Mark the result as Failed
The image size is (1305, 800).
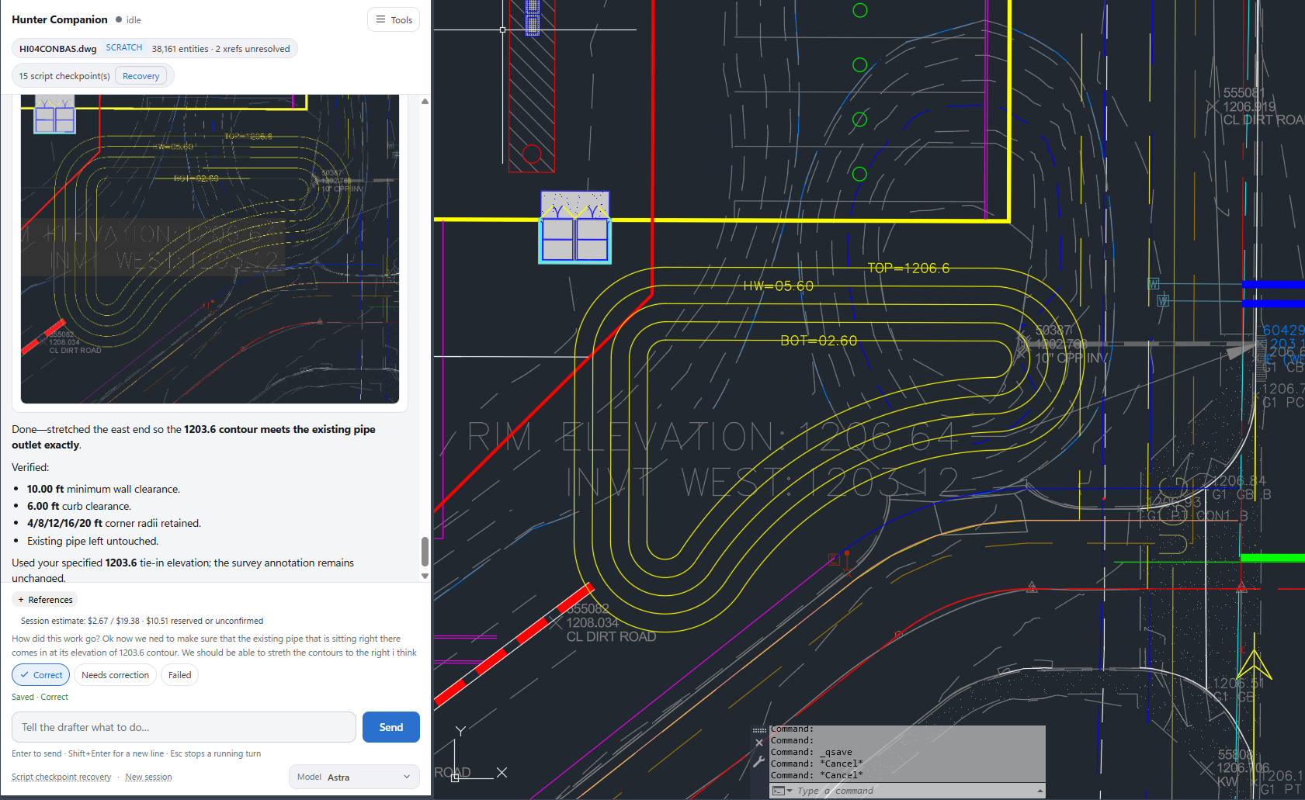179,675
